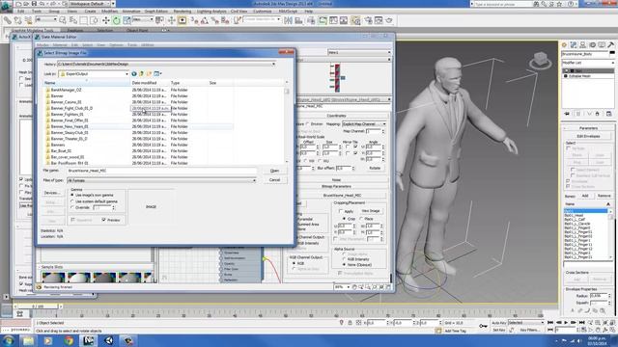This screenshot has height=347, width=618.
Task: Open the View Menu dropdown in file dialog
Action: (158, 73)
